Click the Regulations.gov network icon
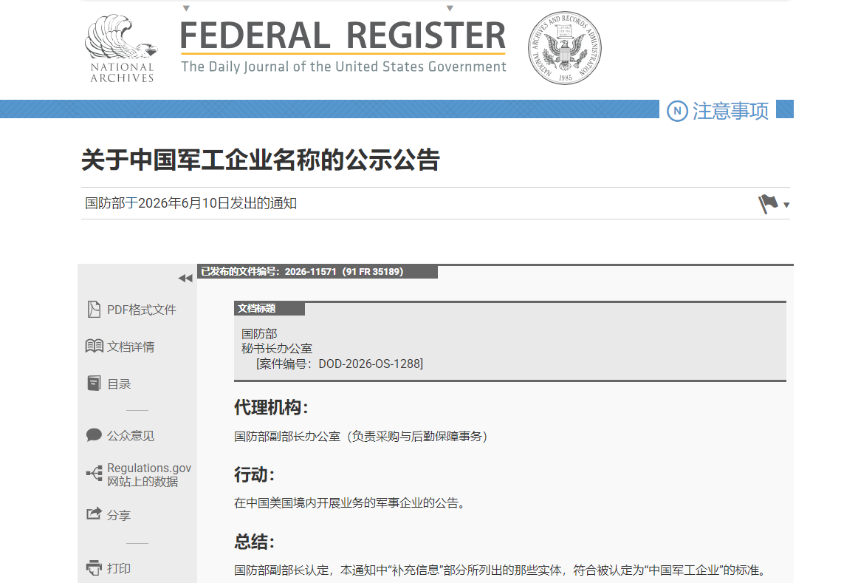The image size is (858, 583). tap(94, 473)
